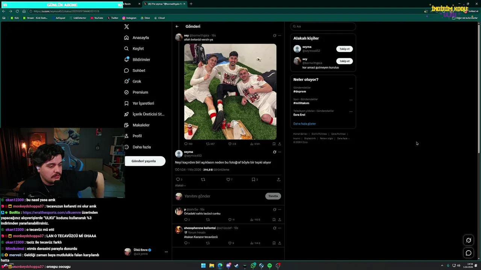Open a new browser tab

tap(191, 4)
